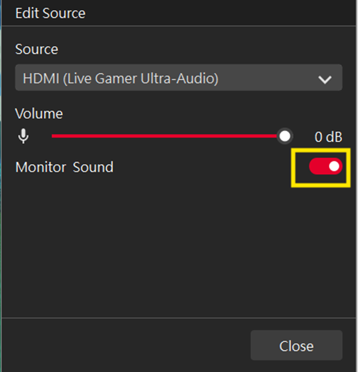This screenshot has width=358, height=372.
Task: Click the Source label above the dropdown
Action: [37, 50]
